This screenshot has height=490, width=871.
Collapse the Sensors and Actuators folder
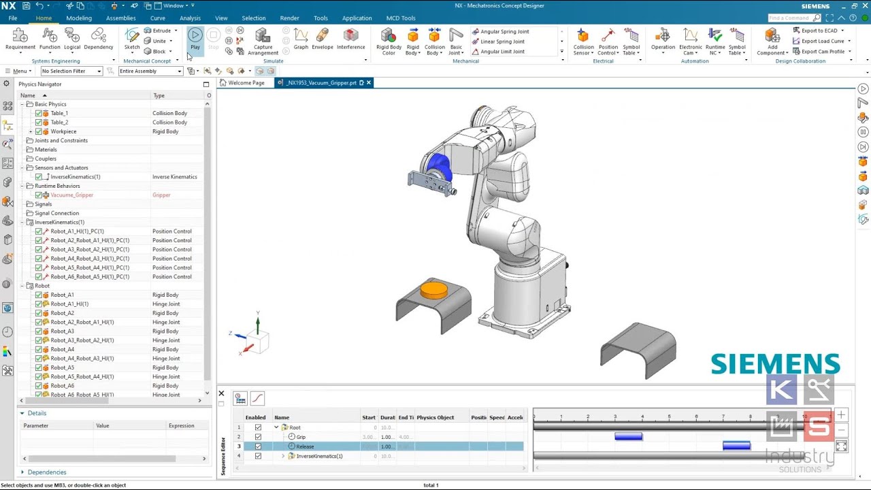click(22, 168)
